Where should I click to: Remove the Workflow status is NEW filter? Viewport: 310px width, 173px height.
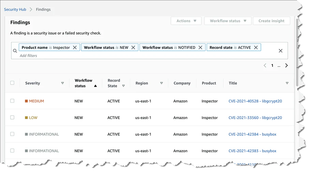[133, 47]
